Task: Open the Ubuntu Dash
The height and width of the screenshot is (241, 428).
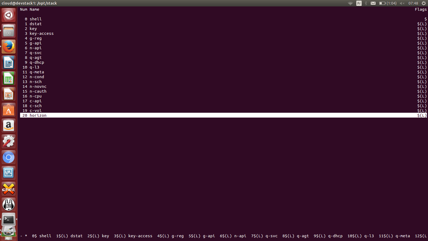Action: click(x=8, y=15)
